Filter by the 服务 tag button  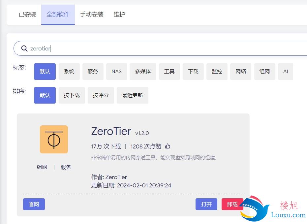(93, 72)
